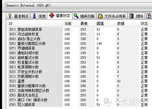Click threshold value 140 in row (05)
Image resolution: width=152 pixels, height=109 pixels.
[x=99, y=43]
